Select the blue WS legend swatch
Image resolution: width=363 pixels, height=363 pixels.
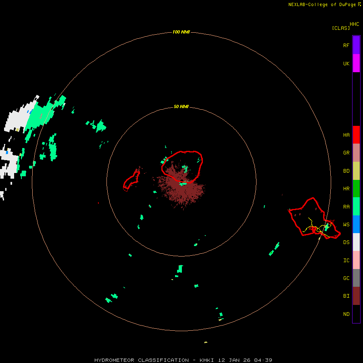click(356, 224)
